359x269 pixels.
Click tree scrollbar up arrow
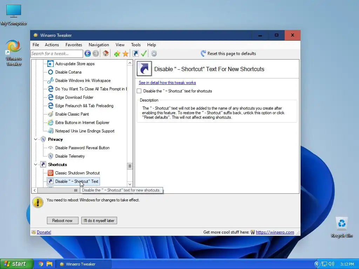point(130,63)
